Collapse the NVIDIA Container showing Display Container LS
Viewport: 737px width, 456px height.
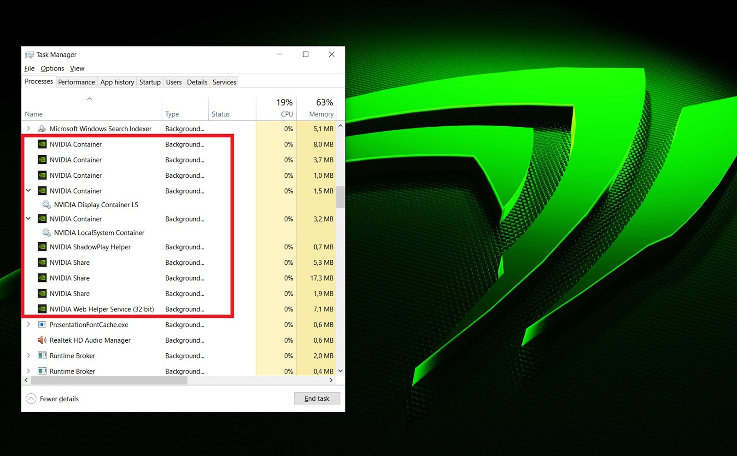click(28, 191)
